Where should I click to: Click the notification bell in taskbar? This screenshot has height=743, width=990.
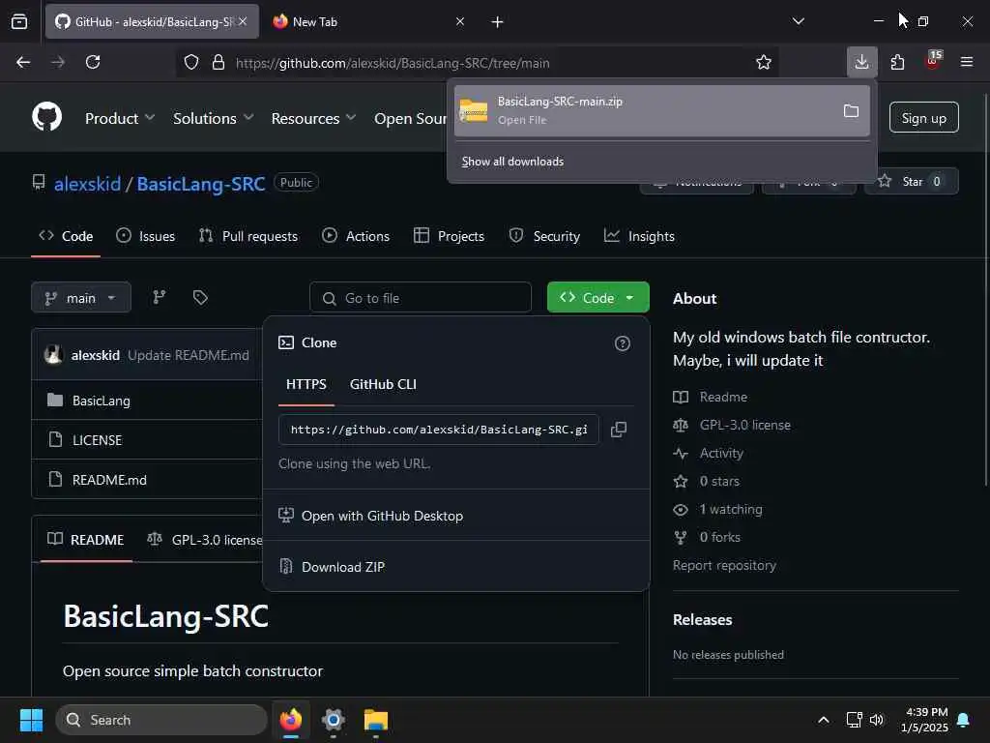coord(964,720)
